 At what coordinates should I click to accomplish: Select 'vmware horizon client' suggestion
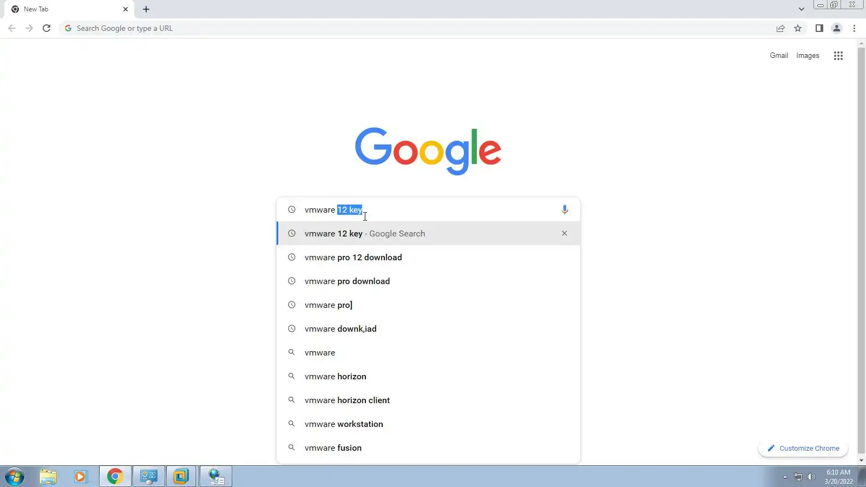coord(428,400)
